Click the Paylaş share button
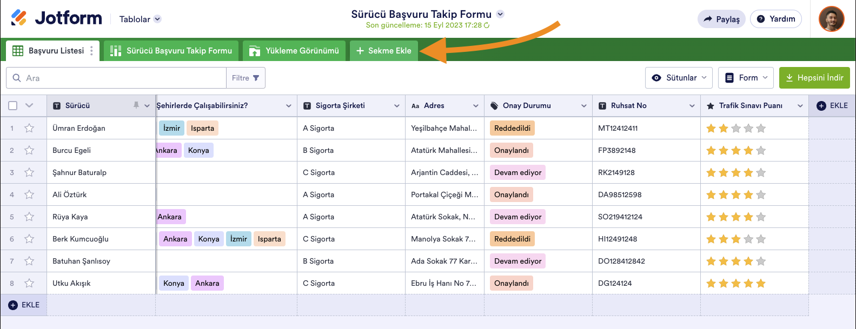Viewport: 856px width, 329px height. (x=721, y=19)
